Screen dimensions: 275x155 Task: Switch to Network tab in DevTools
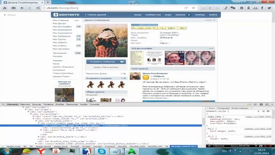point(25,104)
